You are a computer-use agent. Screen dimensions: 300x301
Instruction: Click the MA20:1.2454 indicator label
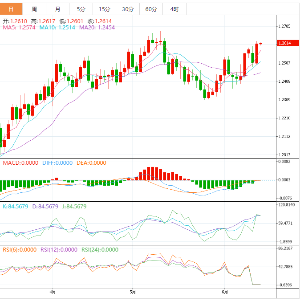(97, 28)
